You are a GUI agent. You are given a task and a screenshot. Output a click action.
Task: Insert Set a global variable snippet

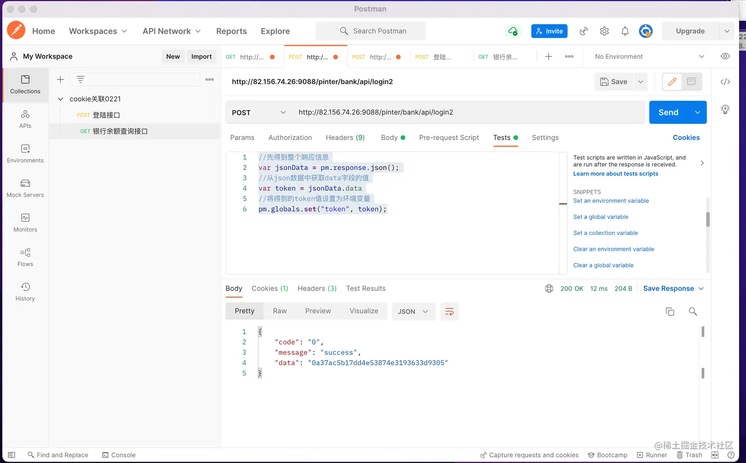(x=600, y=217)
